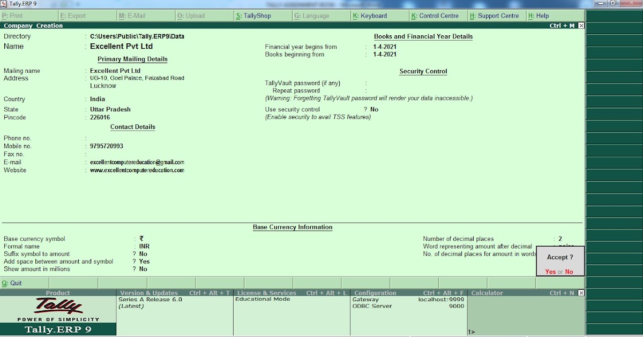
Task: Toggle the Use security control setting
Action: (373, 109)
